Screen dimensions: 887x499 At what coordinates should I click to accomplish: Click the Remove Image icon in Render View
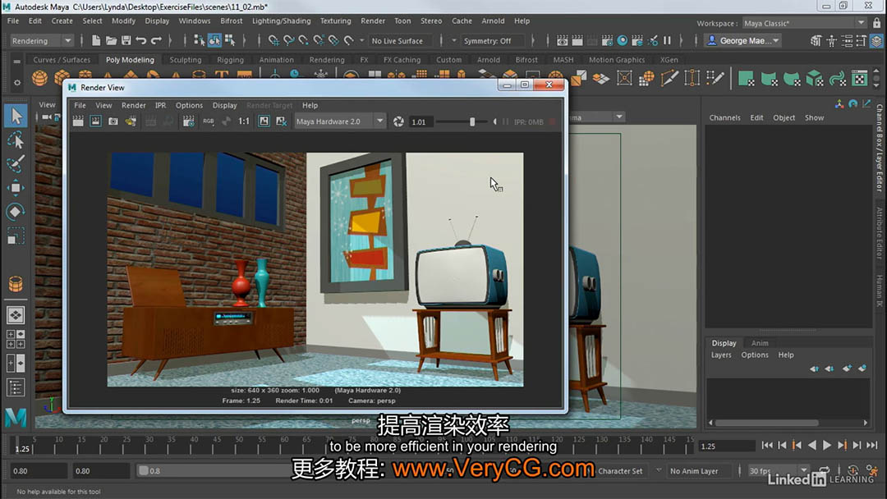pos(281,121)
